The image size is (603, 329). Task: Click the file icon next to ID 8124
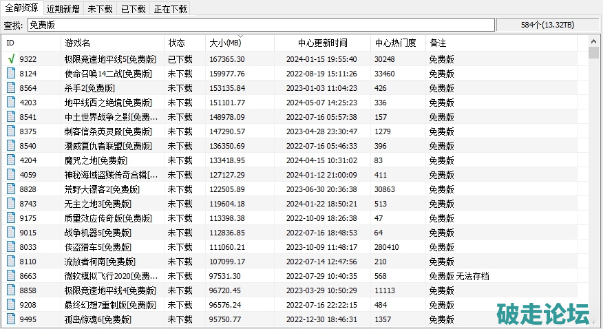[11, 74]
